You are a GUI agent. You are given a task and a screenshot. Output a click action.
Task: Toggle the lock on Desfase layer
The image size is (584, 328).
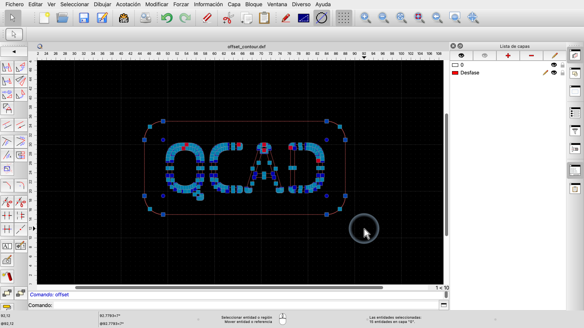[x=562, y=73]
